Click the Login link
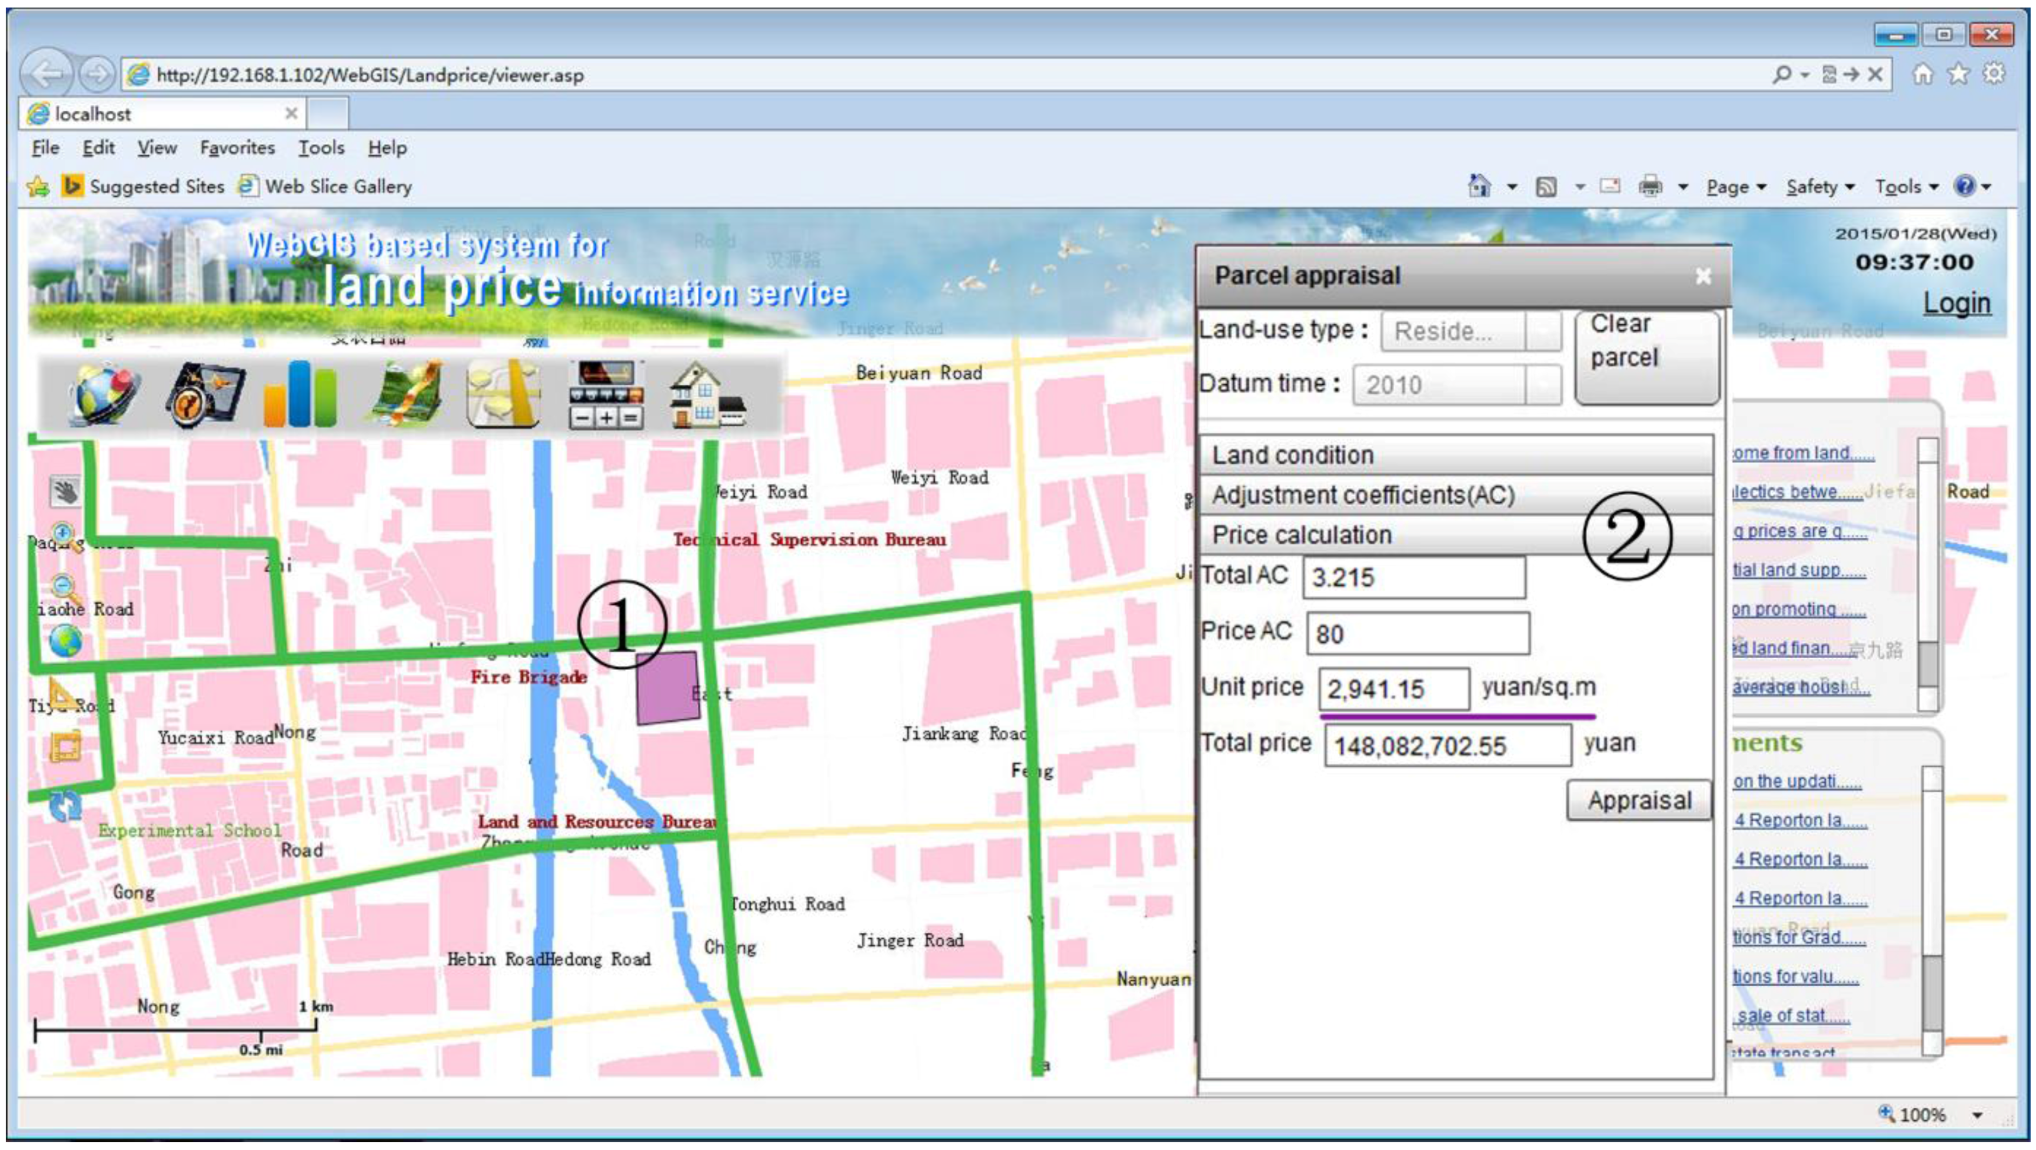 [x=1957, y=303]
